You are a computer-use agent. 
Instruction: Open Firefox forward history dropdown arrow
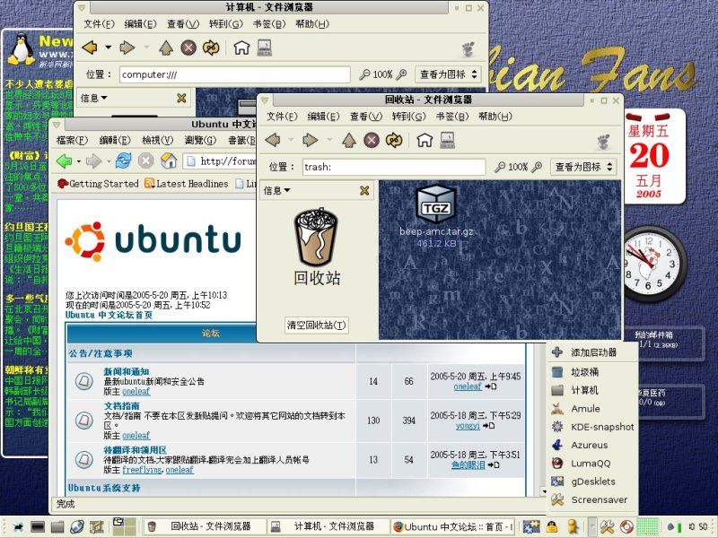[109, 161]
